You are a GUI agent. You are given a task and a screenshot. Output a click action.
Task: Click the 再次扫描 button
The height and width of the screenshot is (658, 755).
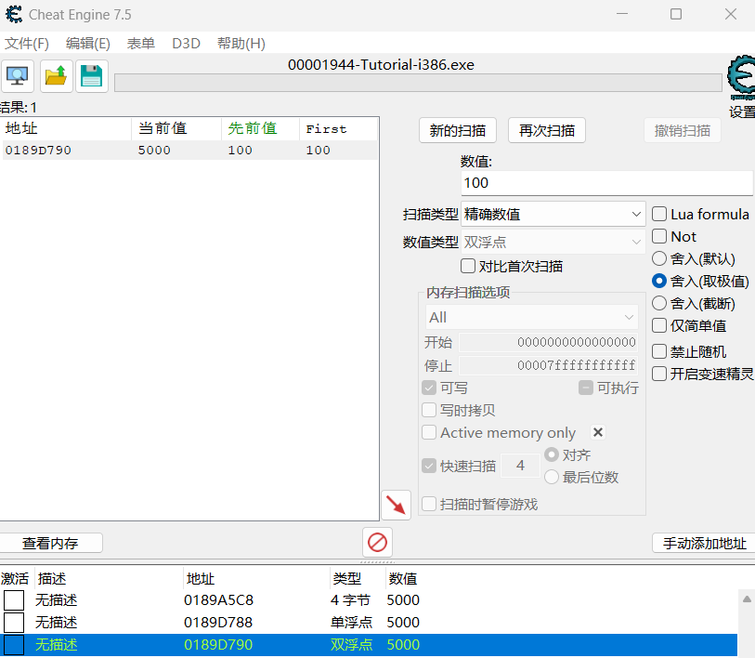(546, 130)
